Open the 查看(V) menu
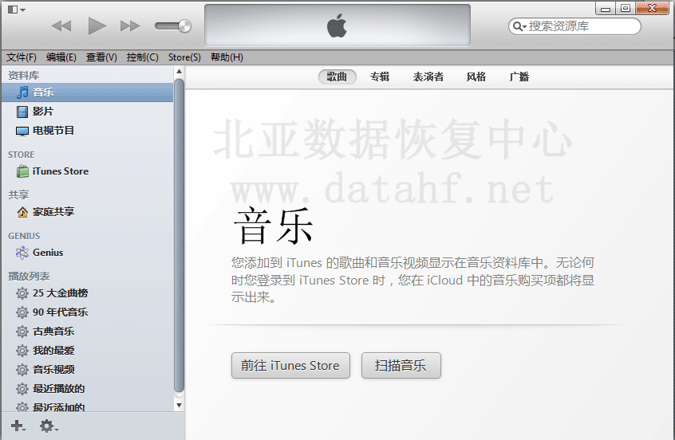The height and width of the screenshot is (440, 675). click(x=101, y=57)
